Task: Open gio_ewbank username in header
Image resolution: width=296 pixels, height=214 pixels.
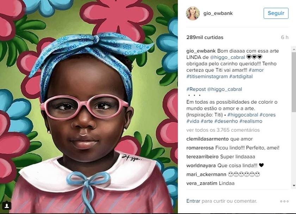Action: (218, 13)
